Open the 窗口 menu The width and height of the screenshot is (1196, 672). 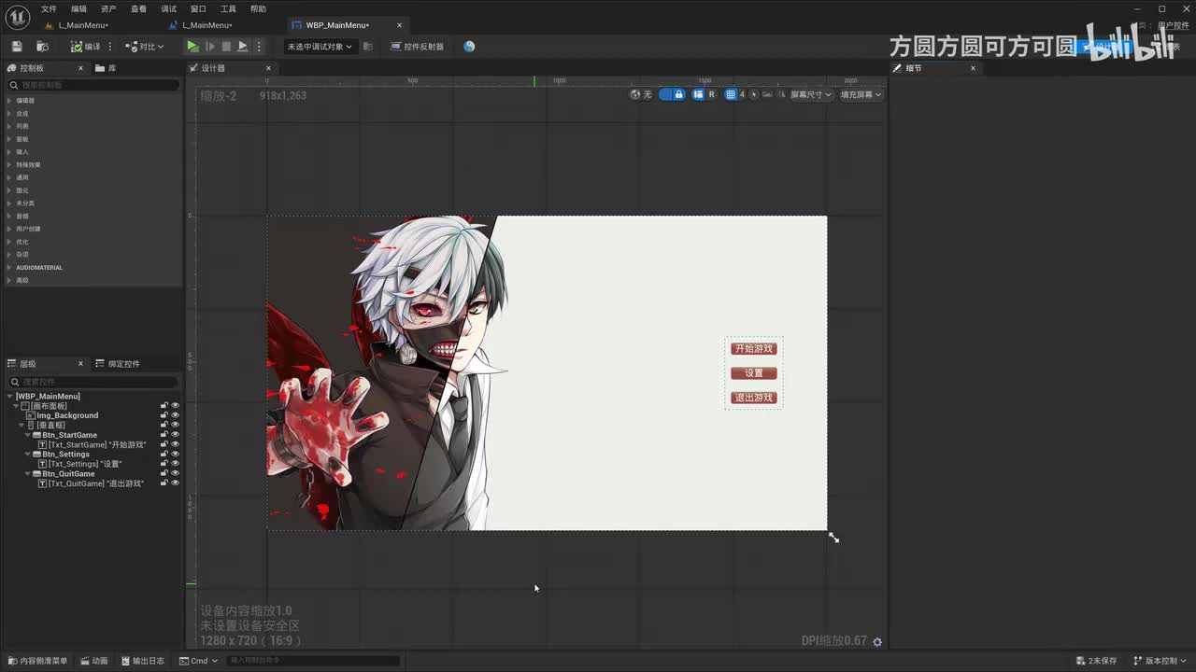(198, 8)
